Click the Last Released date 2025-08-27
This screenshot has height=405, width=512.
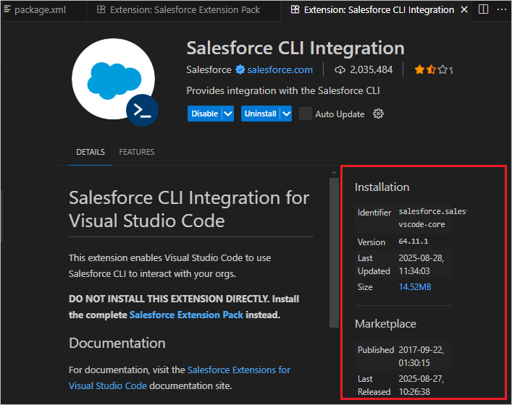click(x=421, y=385)
